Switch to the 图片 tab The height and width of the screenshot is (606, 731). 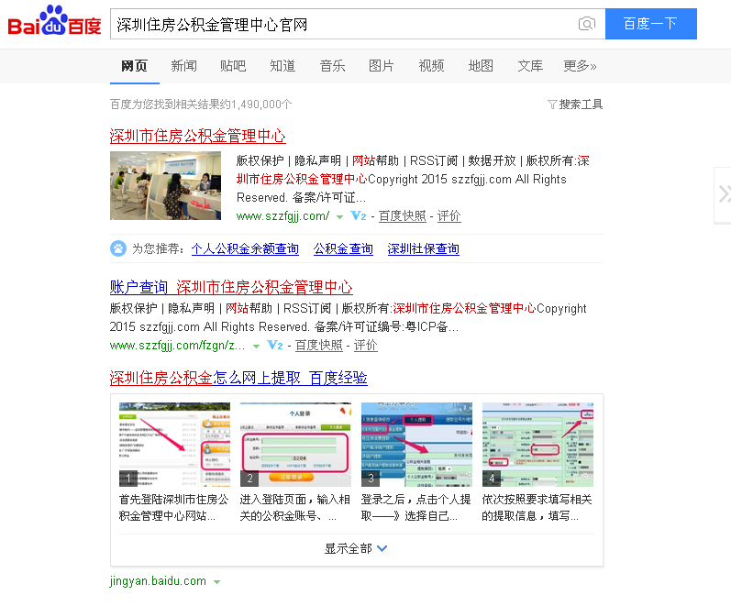pos(382,66)
